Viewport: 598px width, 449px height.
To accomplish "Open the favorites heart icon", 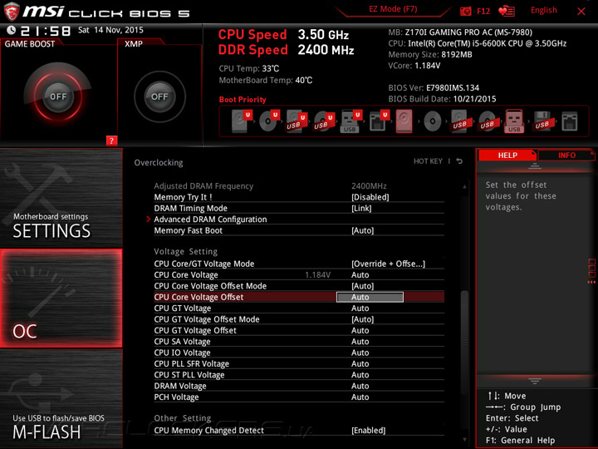I will point(507,12).
